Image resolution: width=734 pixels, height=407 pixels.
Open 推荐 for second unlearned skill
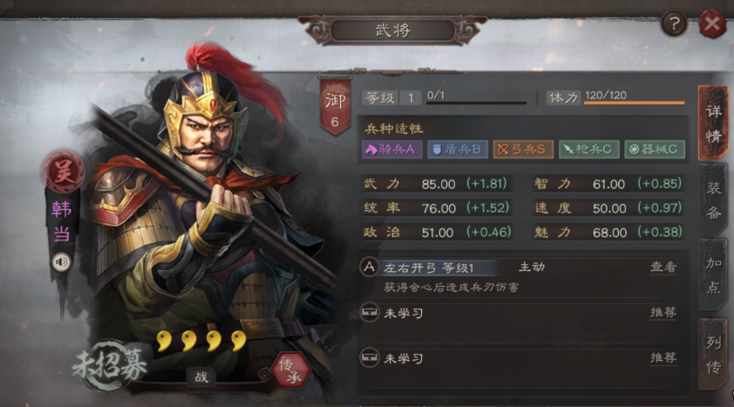pos(663,358)
